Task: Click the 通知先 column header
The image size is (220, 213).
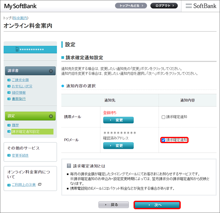Action: coord(110,100)
